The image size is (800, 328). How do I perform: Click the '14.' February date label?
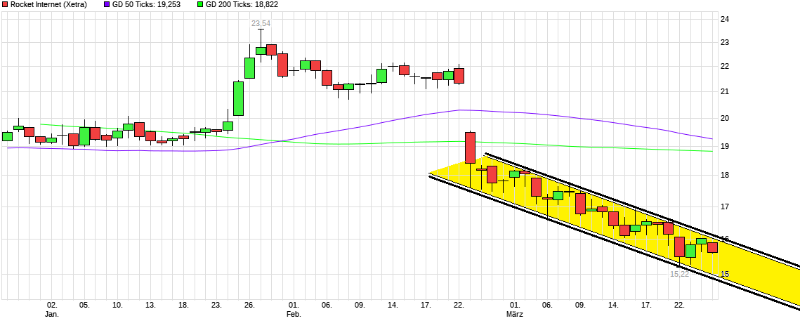tap(393, 305)
